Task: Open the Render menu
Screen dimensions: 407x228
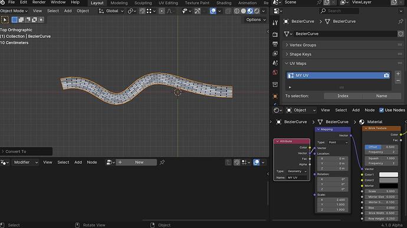Action: pos(39,2)
